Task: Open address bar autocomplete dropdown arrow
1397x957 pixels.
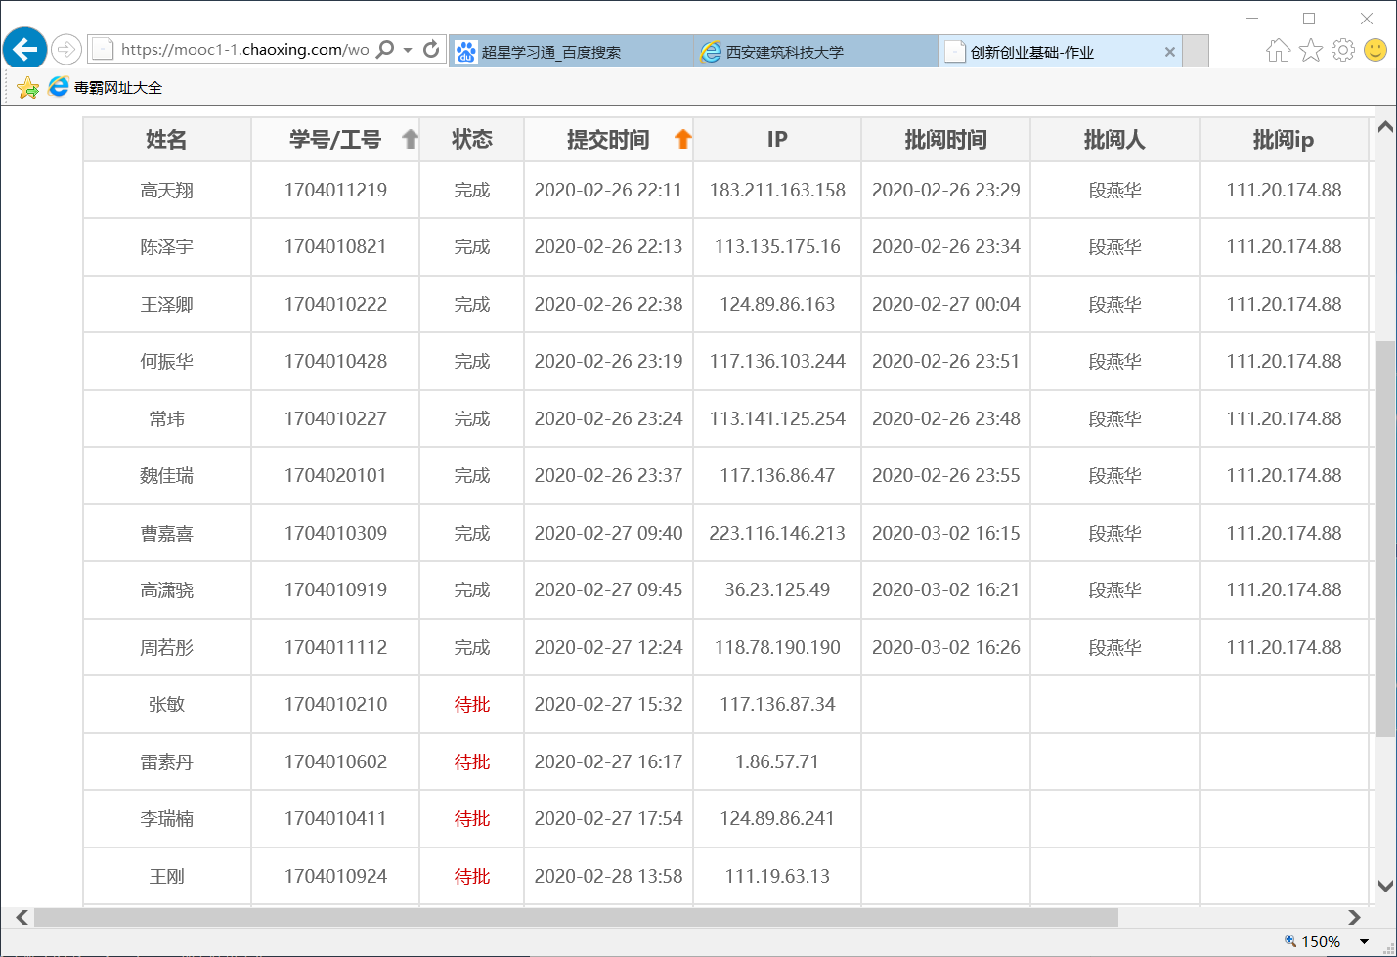Action: [x=408, y=50]
